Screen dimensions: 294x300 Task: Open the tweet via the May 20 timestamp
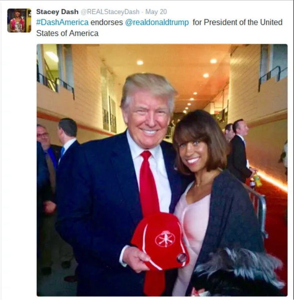156,12
